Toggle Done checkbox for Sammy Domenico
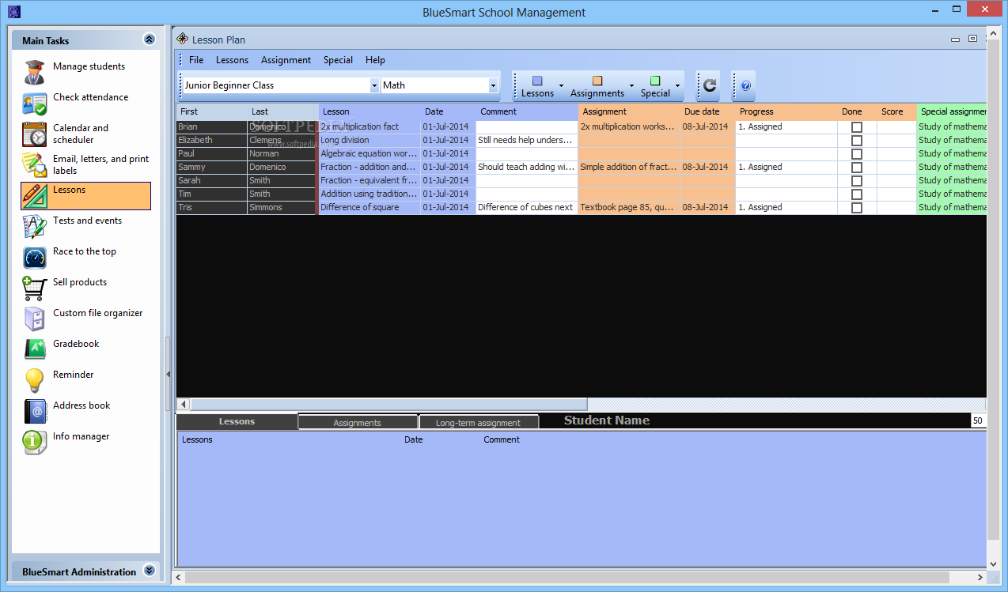 click(857, 168)
